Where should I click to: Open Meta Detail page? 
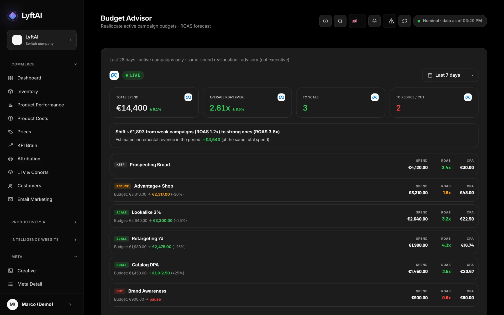[x=30, y=284]
